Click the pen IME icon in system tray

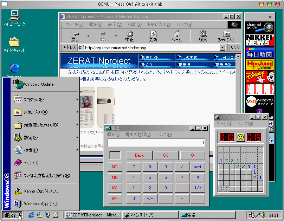click(258, 215)
